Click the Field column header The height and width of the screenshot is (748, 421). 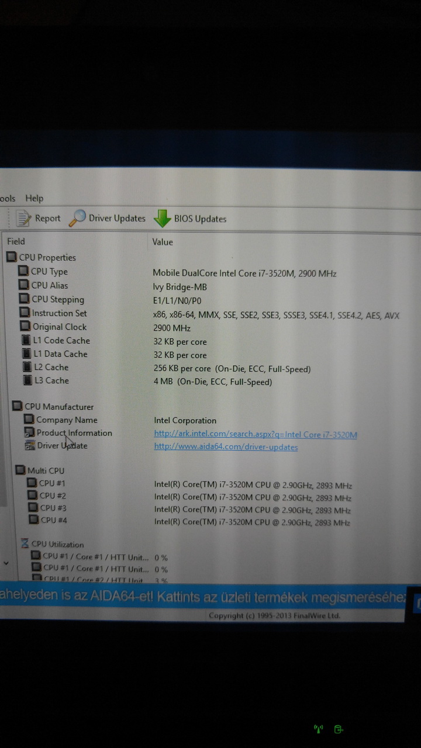point(16,241)
